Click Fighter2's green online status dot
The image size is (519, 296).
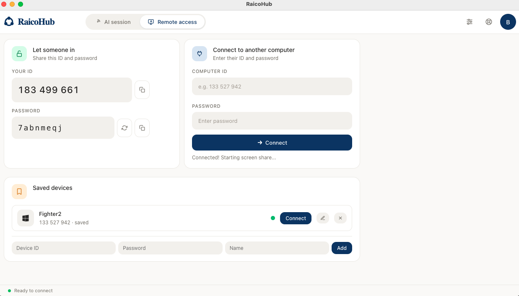[273, 218]
